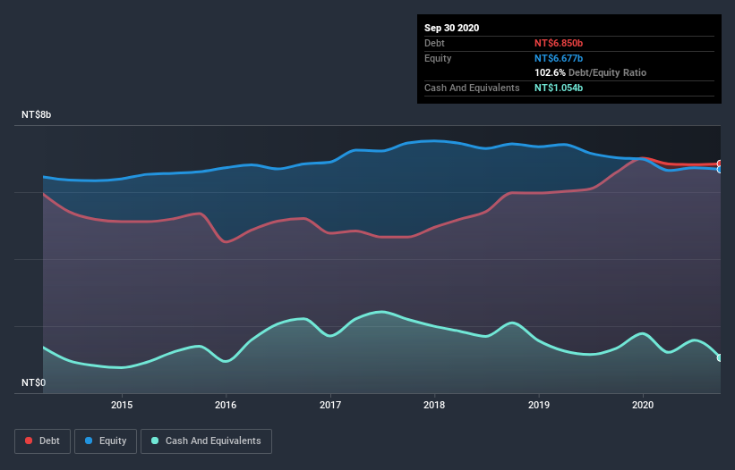This screenshot has width=735, height=470.
Task: Select the 2017 x-axis label
Action: tap(330, 405)
